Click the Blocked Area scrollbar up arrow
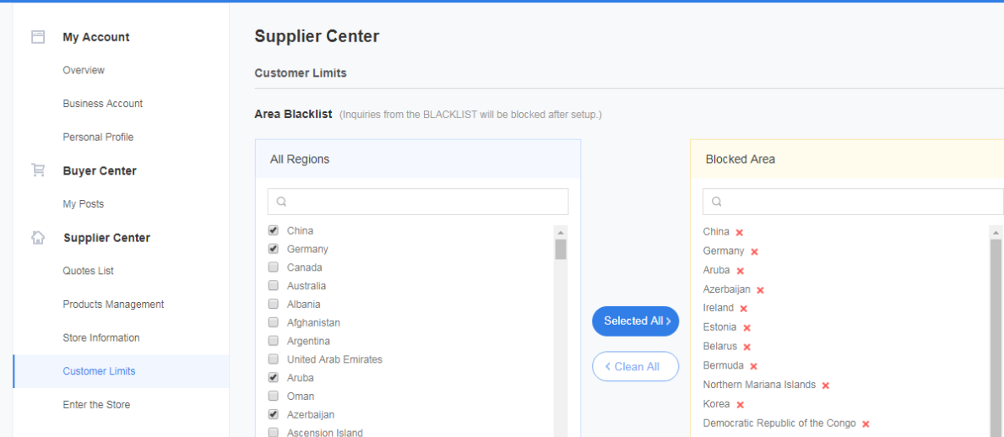Viewport: 1004px width, 437px height. pyautogui.click(x=996, y=232)
